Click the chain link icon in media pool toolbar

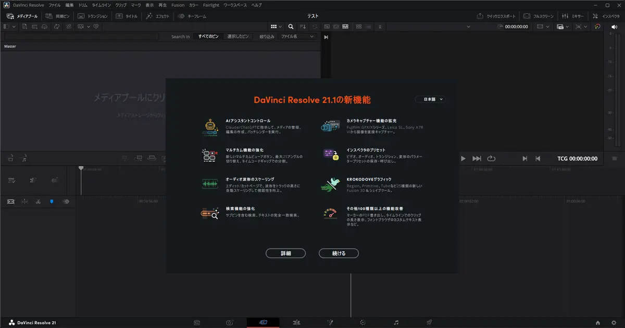point(68,27)
